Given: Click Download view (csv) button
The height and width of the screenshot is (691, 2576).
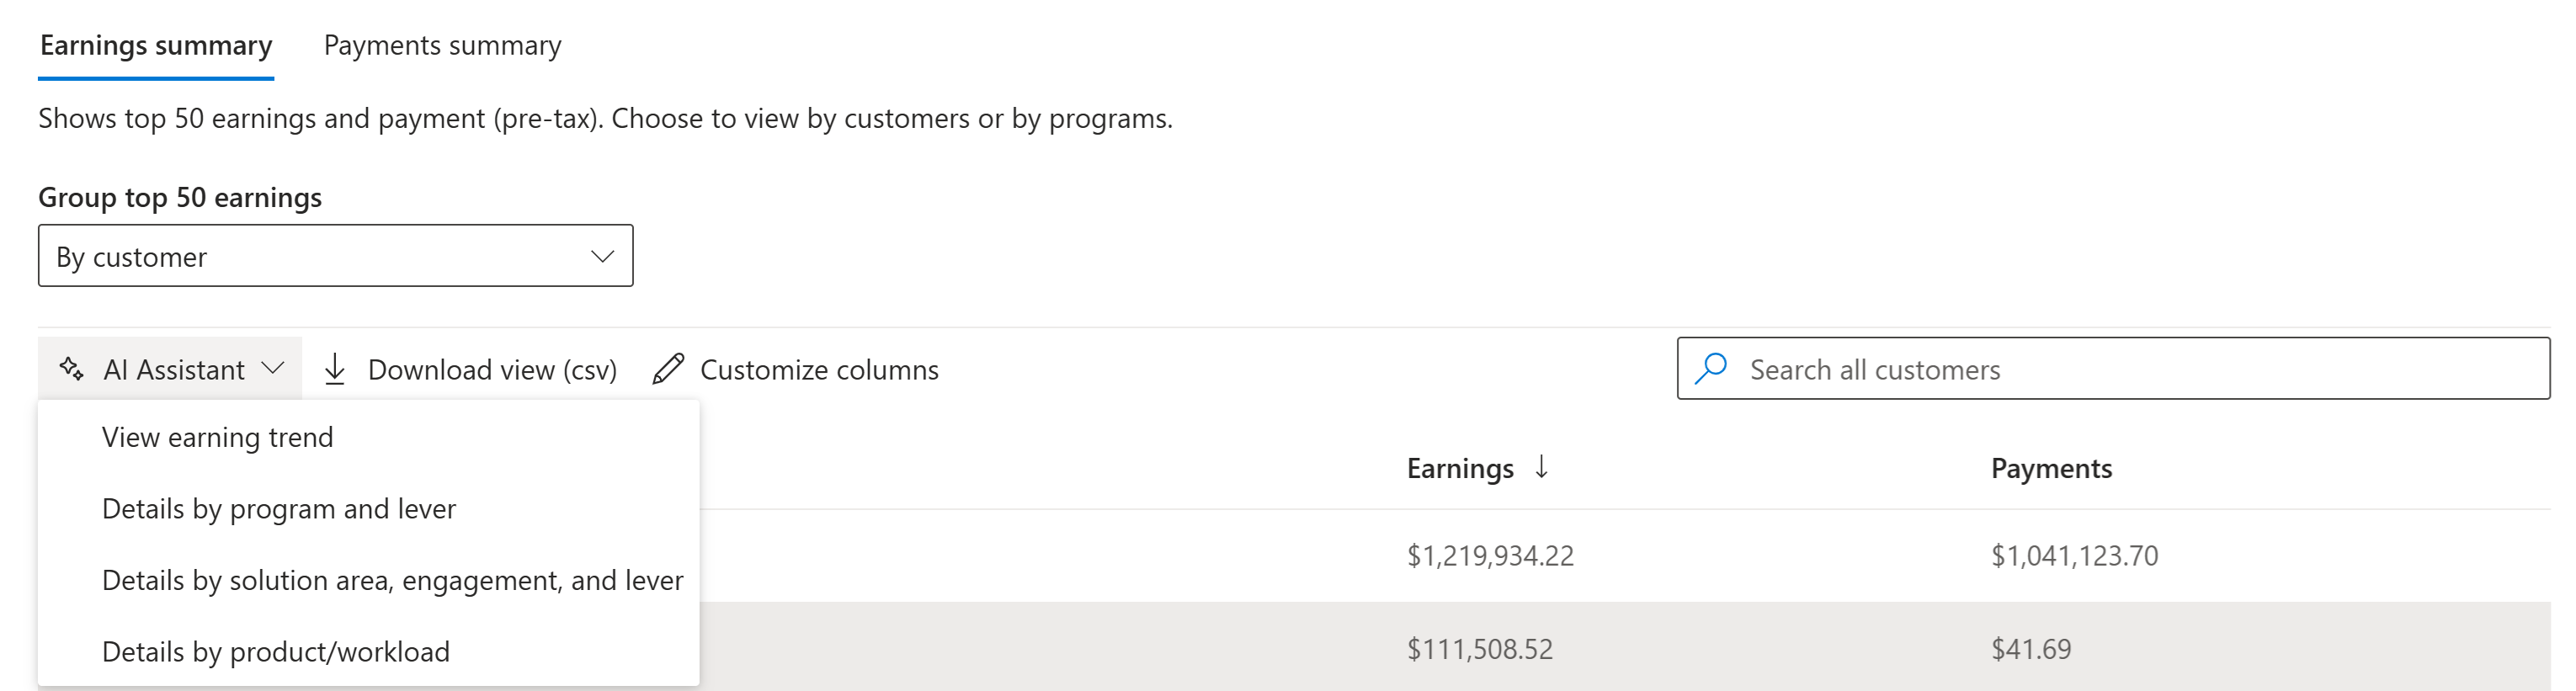Looking at the screenshot, I should point(492,370).
